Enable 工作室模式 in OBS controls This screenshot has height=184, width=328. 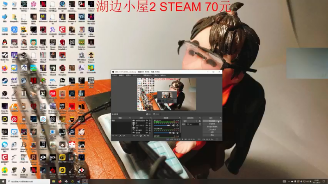click(212, 130)
